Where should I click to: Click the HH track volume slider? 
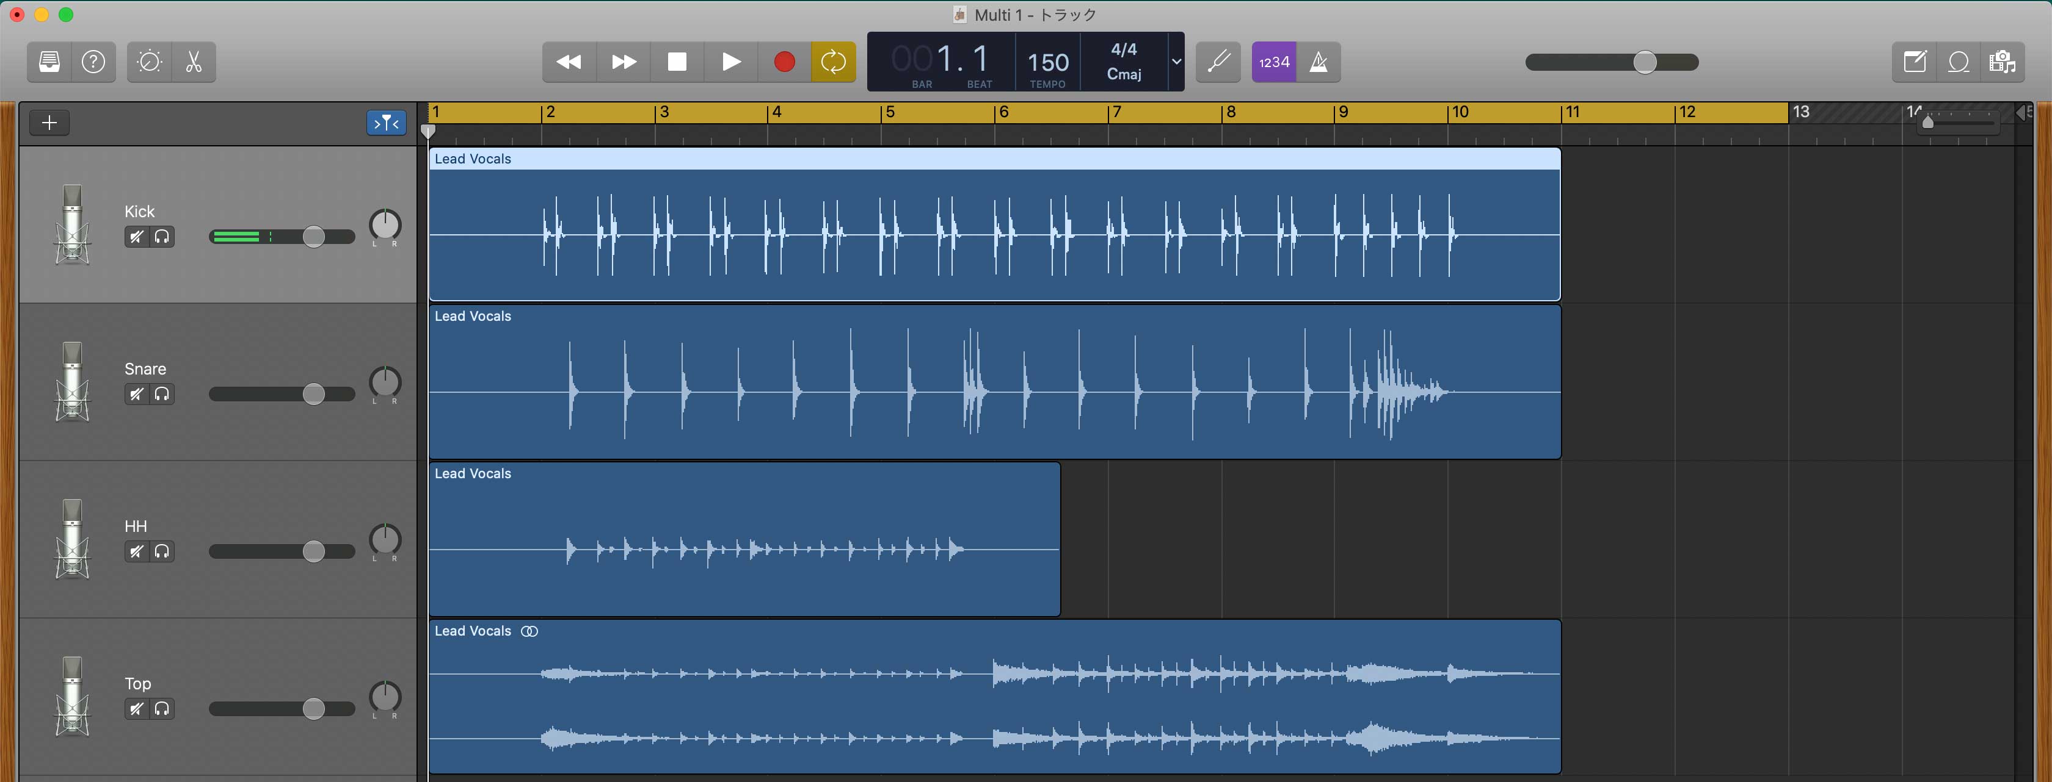click(282, 551)
